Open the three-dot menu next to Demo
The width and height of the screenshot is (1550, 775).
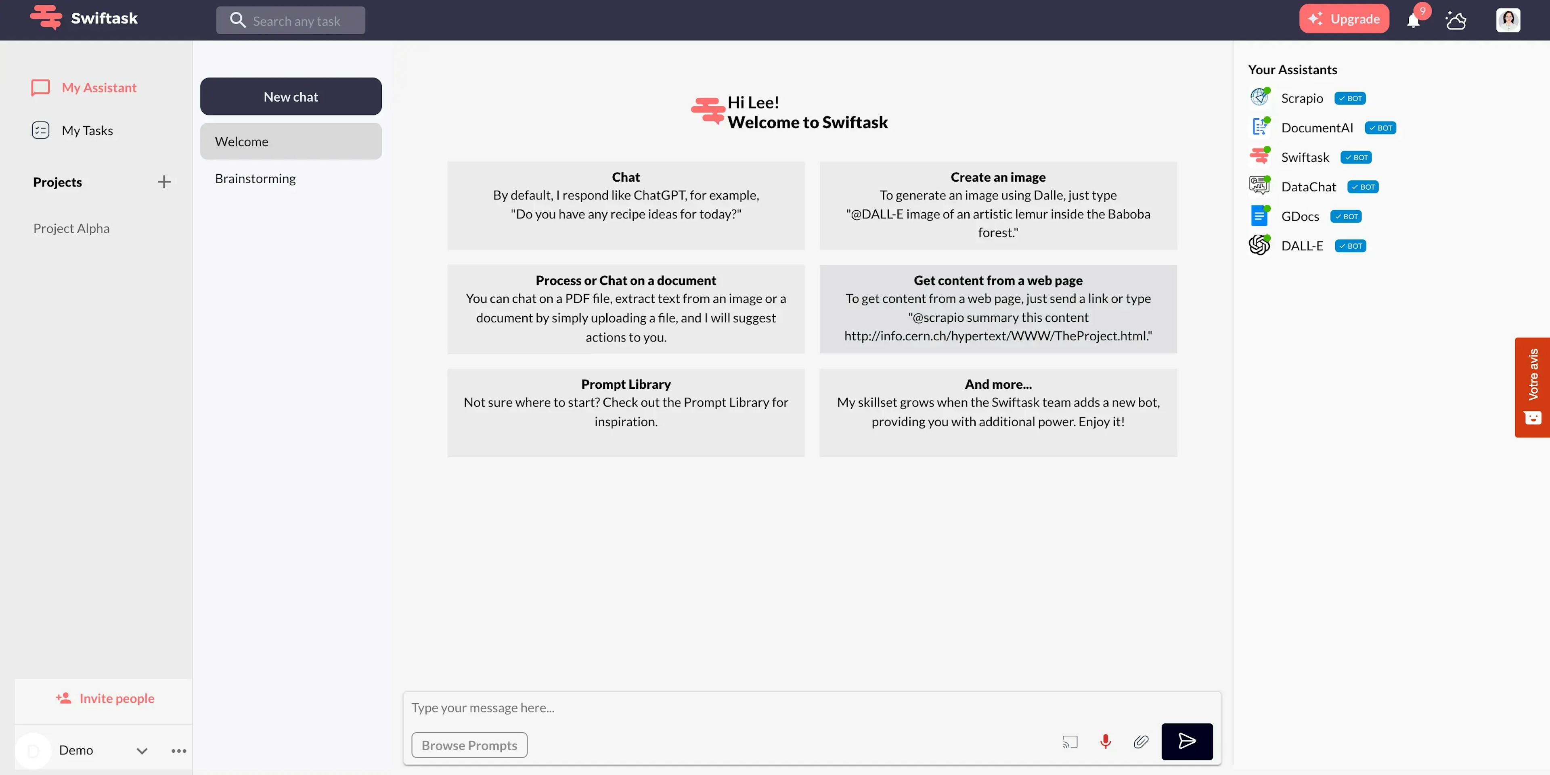pos(178,750)
